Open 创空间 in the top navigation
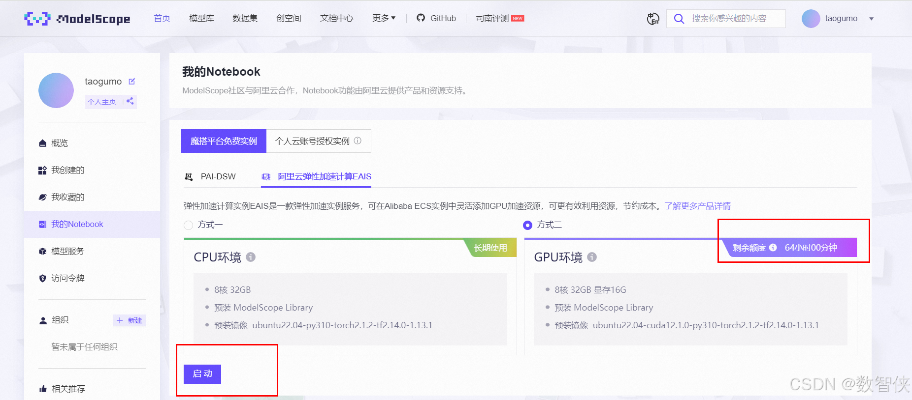 (x=289, y=18)
